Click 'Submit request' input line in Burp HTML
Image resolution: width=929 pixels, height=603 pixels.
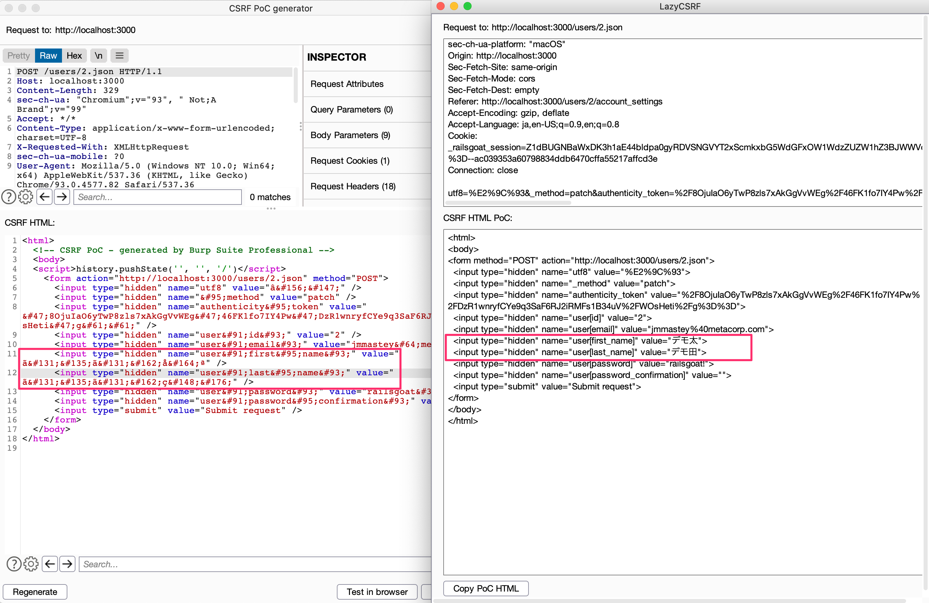178,410
